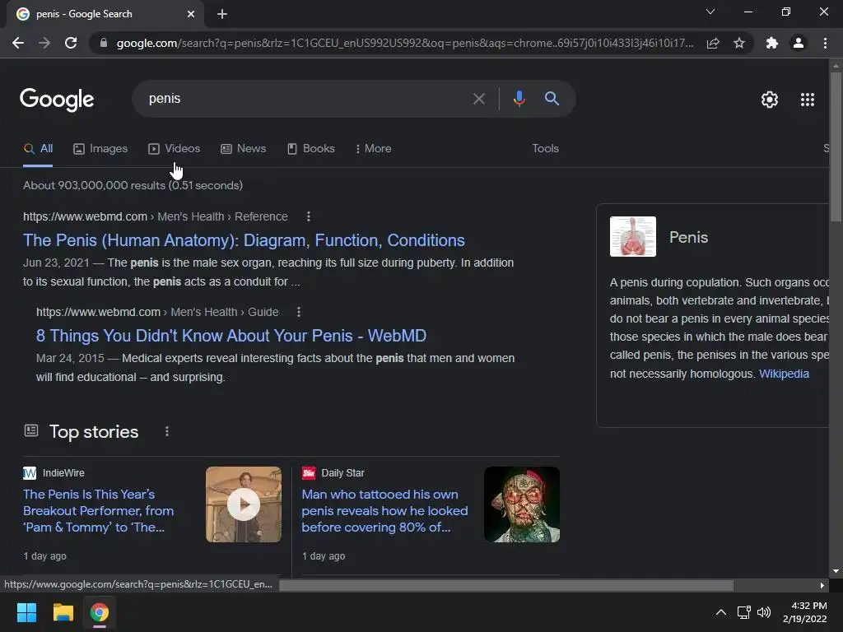Open the tab search chevron
The width and height of the screenshot is (843, 632).
click(x=710, y=12)
